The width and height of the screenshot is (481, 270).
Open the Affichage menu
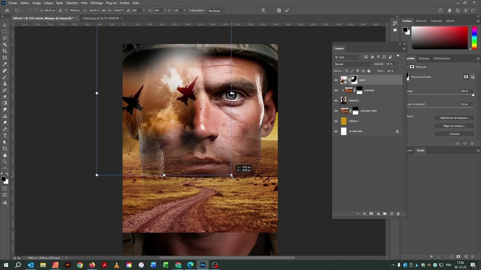pos(97,3)
